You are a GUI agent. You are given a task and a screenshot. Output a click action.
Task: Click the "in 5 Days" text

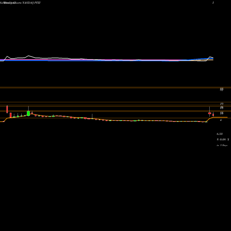222,145
